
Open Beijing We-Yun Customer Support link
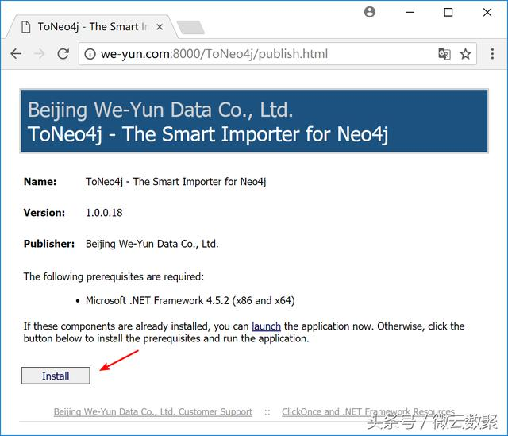[x=153, y=411]
